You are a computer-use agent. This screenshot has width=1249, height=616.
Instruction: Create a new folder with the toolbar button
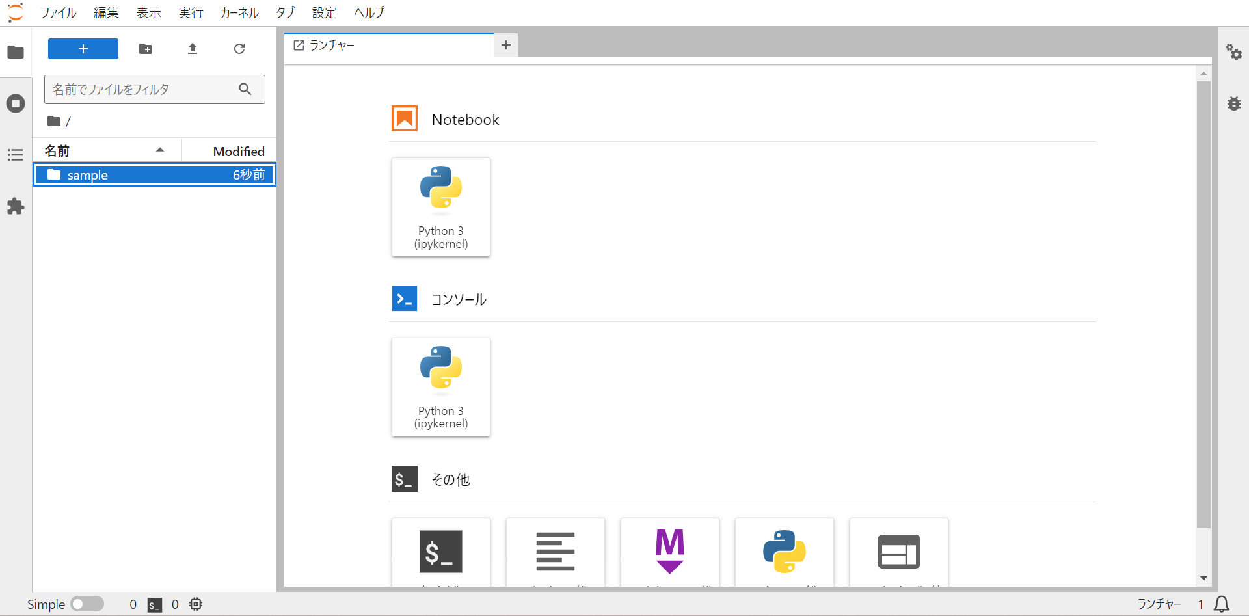[146, 49]
